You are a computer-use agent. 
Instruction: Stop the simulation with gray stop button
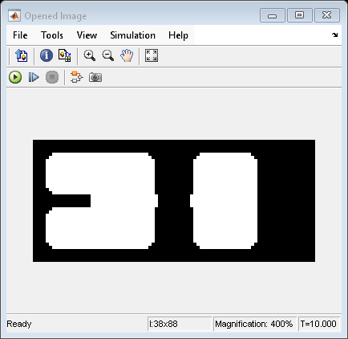click(x=52, y=77)
